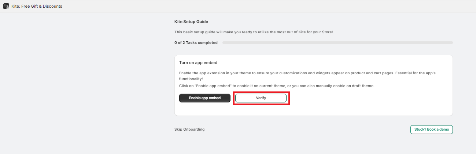This screenshot has width=476, height=154.
Task: Click the "0 of 2 Tasks completed" label
Action: pyautogui.click(x=196, y=43)
